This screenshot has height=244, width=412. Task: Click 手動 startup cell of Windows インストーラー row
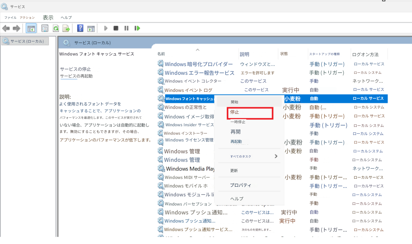click(314, 133)
